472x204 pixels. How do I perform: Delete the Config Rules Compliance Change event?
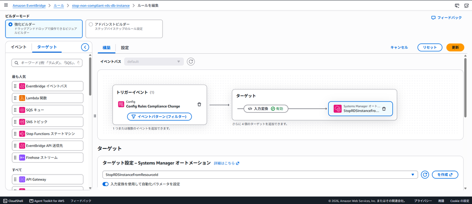click(199, 104)
